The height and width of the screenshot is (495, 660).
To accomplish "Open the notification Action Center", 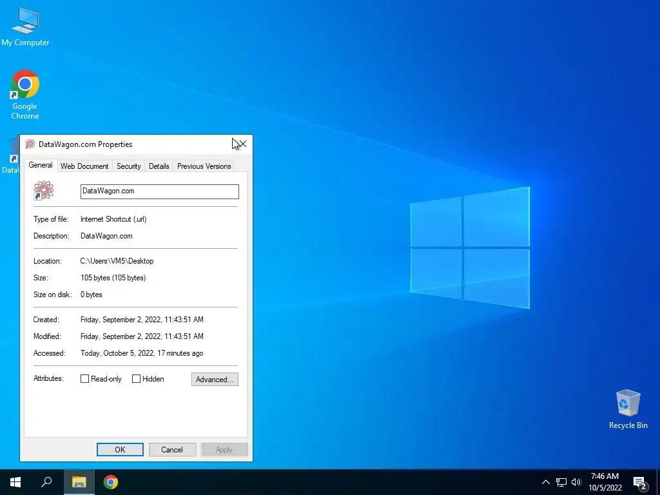I will pos(640,482).
